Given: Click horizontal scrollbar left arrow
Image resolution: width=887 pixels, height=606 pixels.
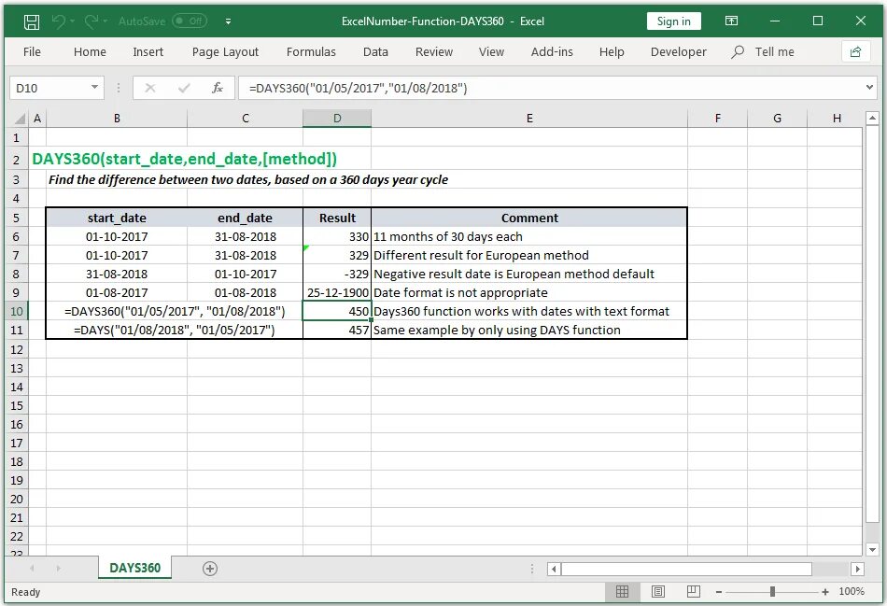Looking at the screenshot, I should (x=554, y=569).
